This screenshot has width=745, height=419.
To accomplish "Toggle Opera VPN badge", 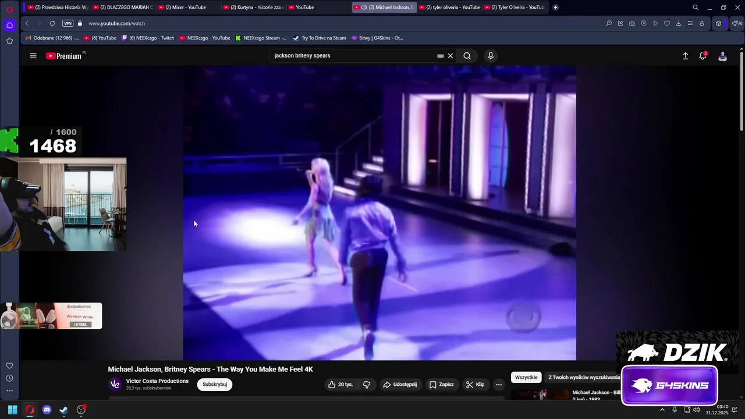I will (x=68, y=23).
